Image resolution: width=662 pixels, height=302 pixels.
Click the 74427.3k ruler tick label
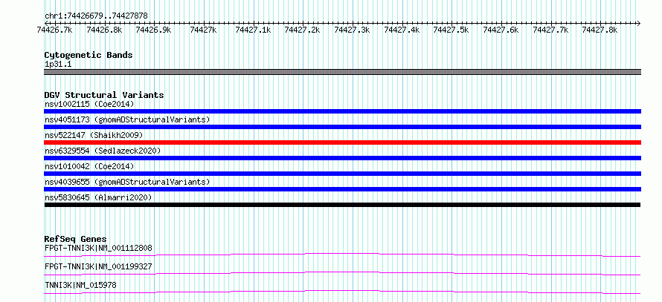[352, 30]
